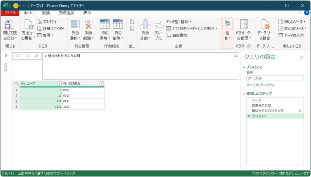Open the quick access toolbar dropdown arrow
Screen dimensions: 311x177
[24, 6]
